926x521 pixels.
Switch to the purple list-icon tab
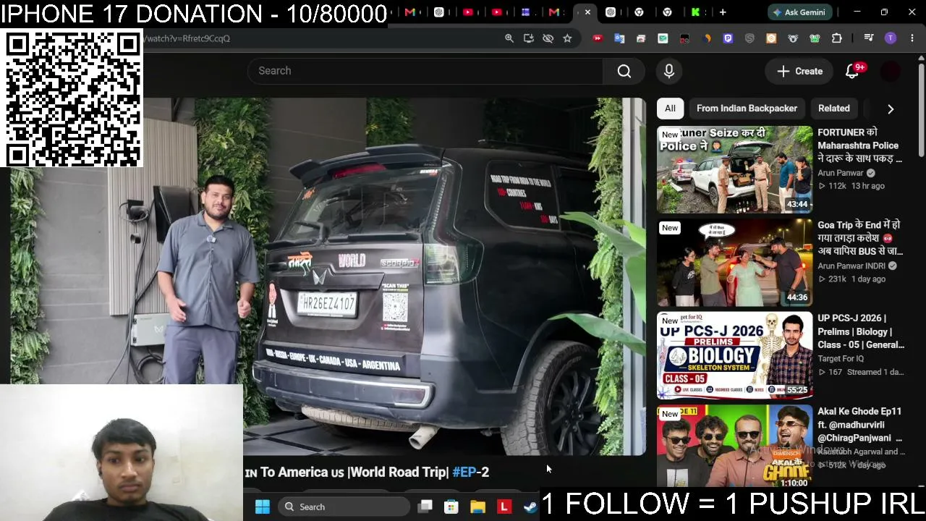tap(526, 12)
